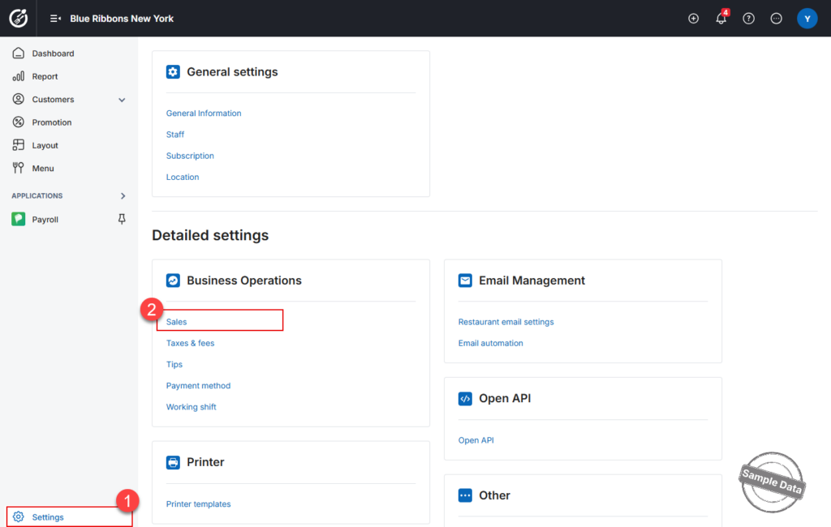Expand the APPLICATIONS section arrow
The width and height of the screenshot is (831, 527).
[x=123, y=196]
